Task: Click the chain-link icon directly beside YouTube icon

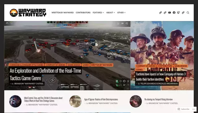Action: pyautogui.click(x=165, y=13)
